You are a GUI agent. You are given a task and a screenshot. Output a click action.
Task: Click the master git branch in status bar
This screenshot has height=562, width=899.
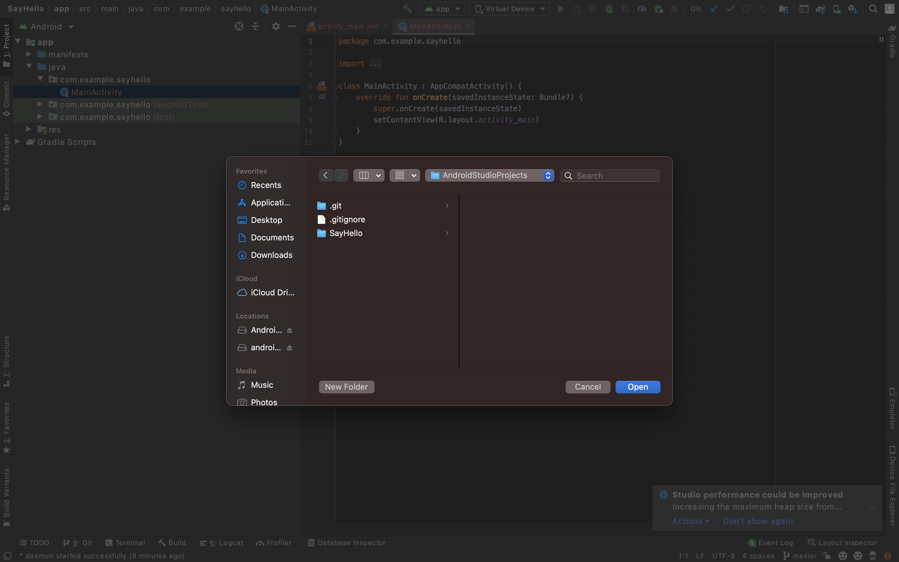tap(800, 556)
